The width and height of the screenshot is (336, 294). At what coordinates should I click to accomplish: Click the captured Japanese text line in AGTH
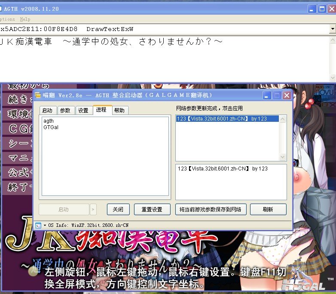coord(111,41)
